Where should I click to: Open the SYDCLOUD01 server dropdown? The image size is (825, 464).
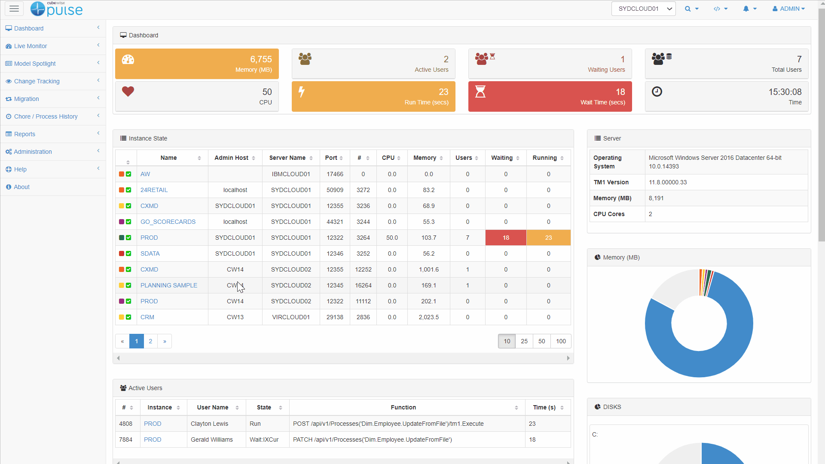(643, 9)
